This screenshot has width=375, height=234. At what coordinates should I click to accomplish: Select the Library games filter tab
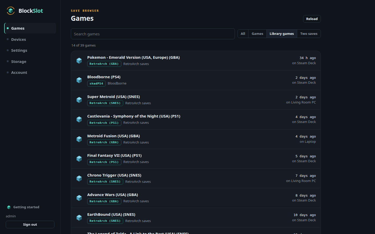(x=282, y=34)
